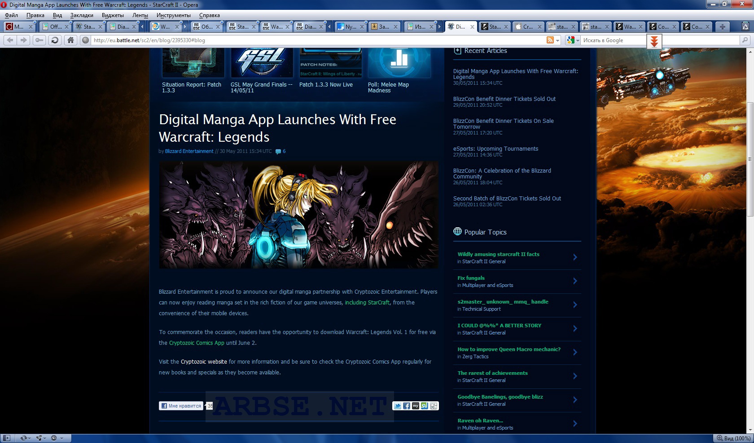
Task: Share the article on Facebook icon
Action: point(407,406)
